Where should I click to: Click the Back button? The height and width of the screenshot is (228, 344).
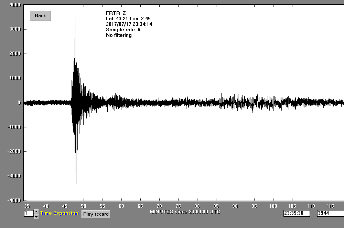tap(40, 16)
